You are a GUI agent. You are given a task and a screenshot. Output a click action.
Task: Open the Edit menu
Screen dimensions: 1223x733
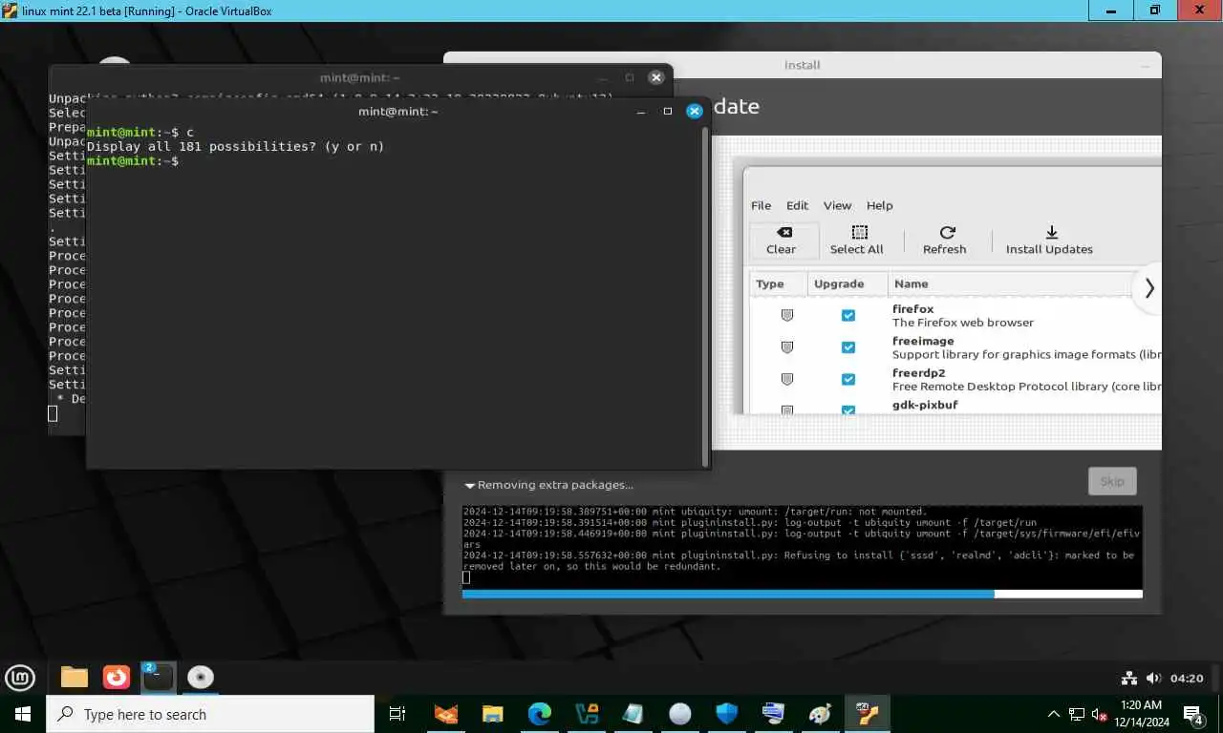click(797, 205)
